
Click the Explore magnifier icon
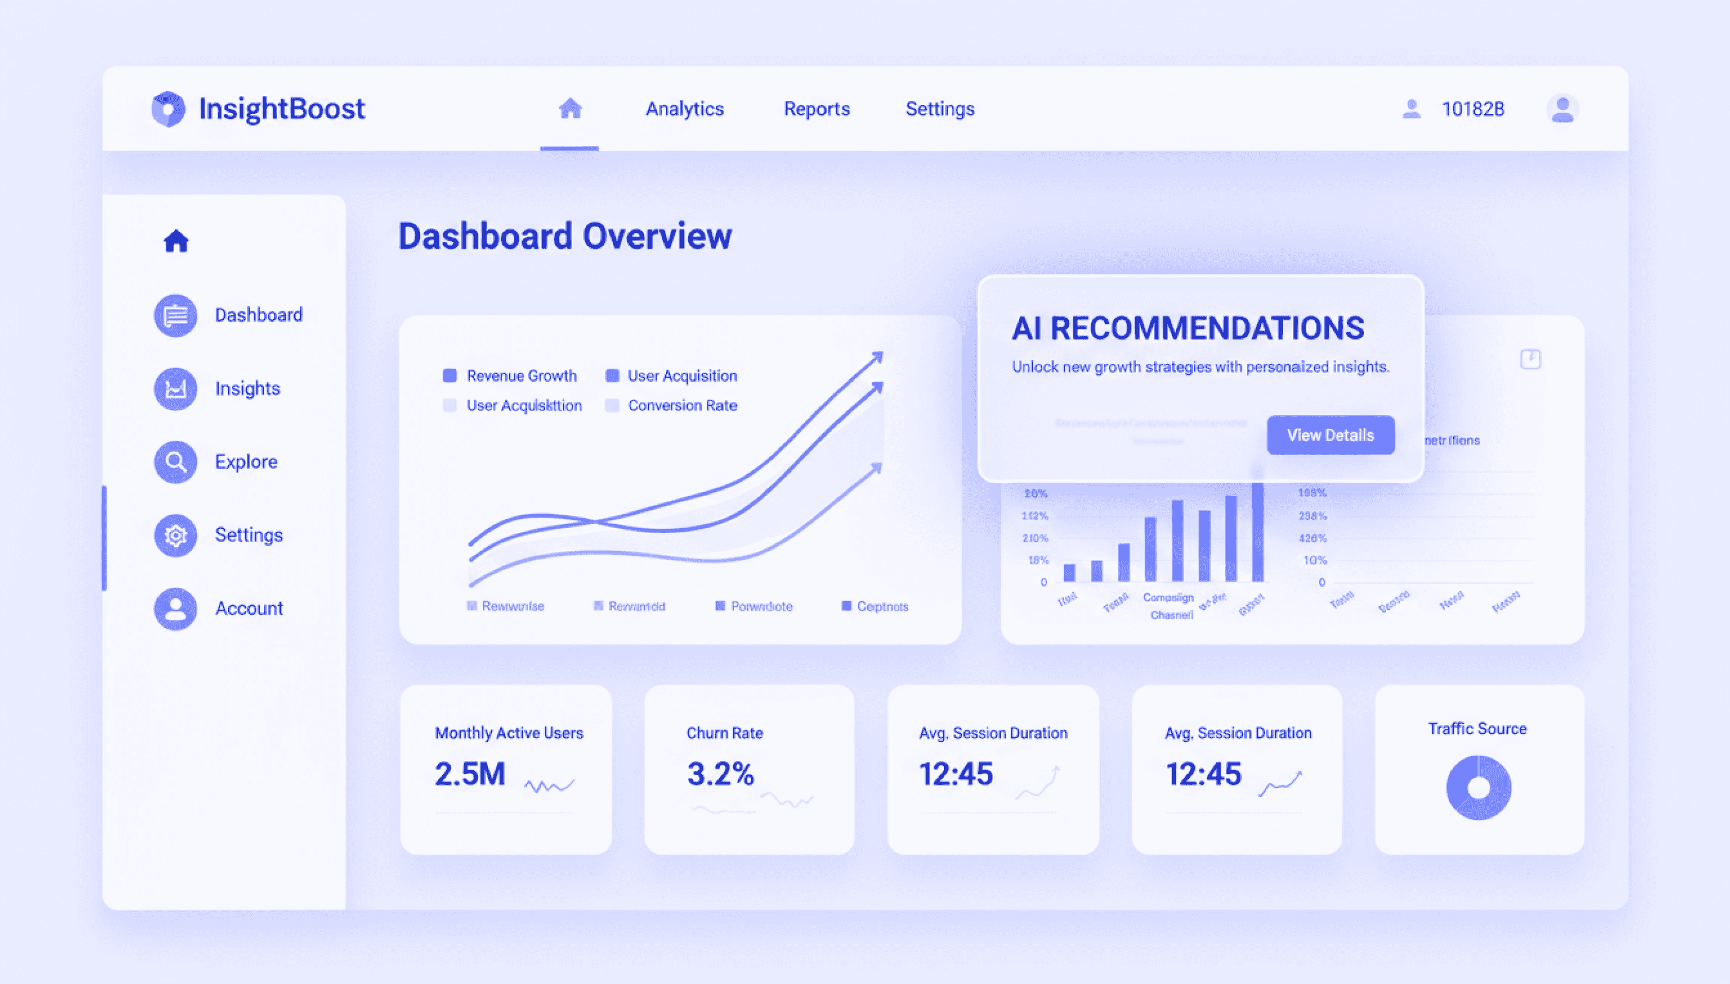(x=175, y=462)
